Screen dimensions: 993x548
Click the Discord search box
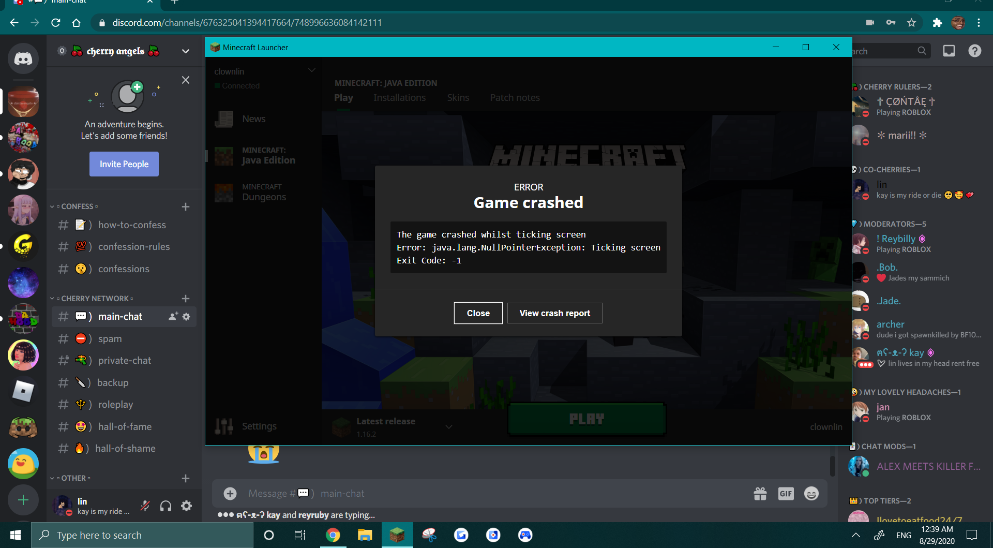891,51
